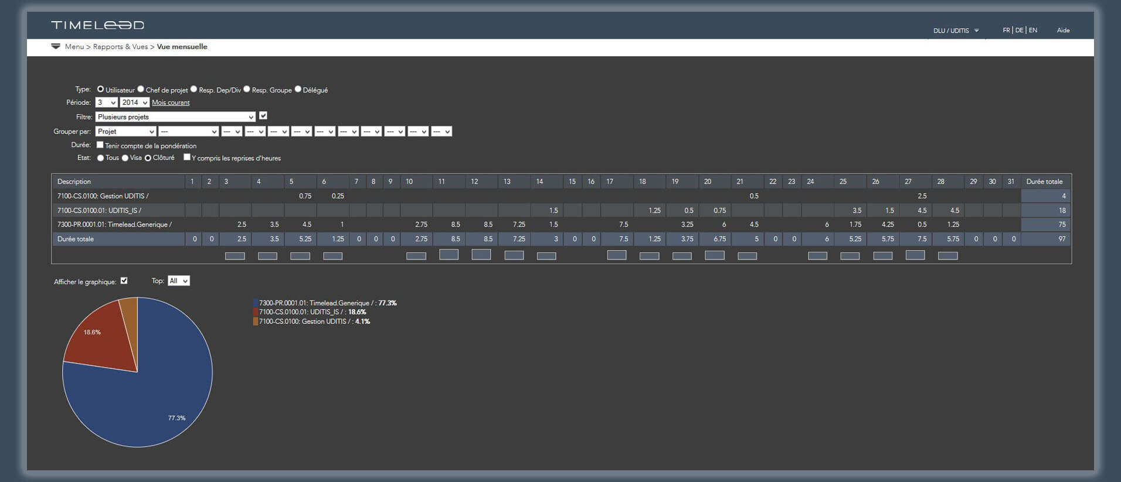1121x482 pixels.
Task: Select the 7100-CS.0100: Gestion UDITIS row
Action: [561, 196]
